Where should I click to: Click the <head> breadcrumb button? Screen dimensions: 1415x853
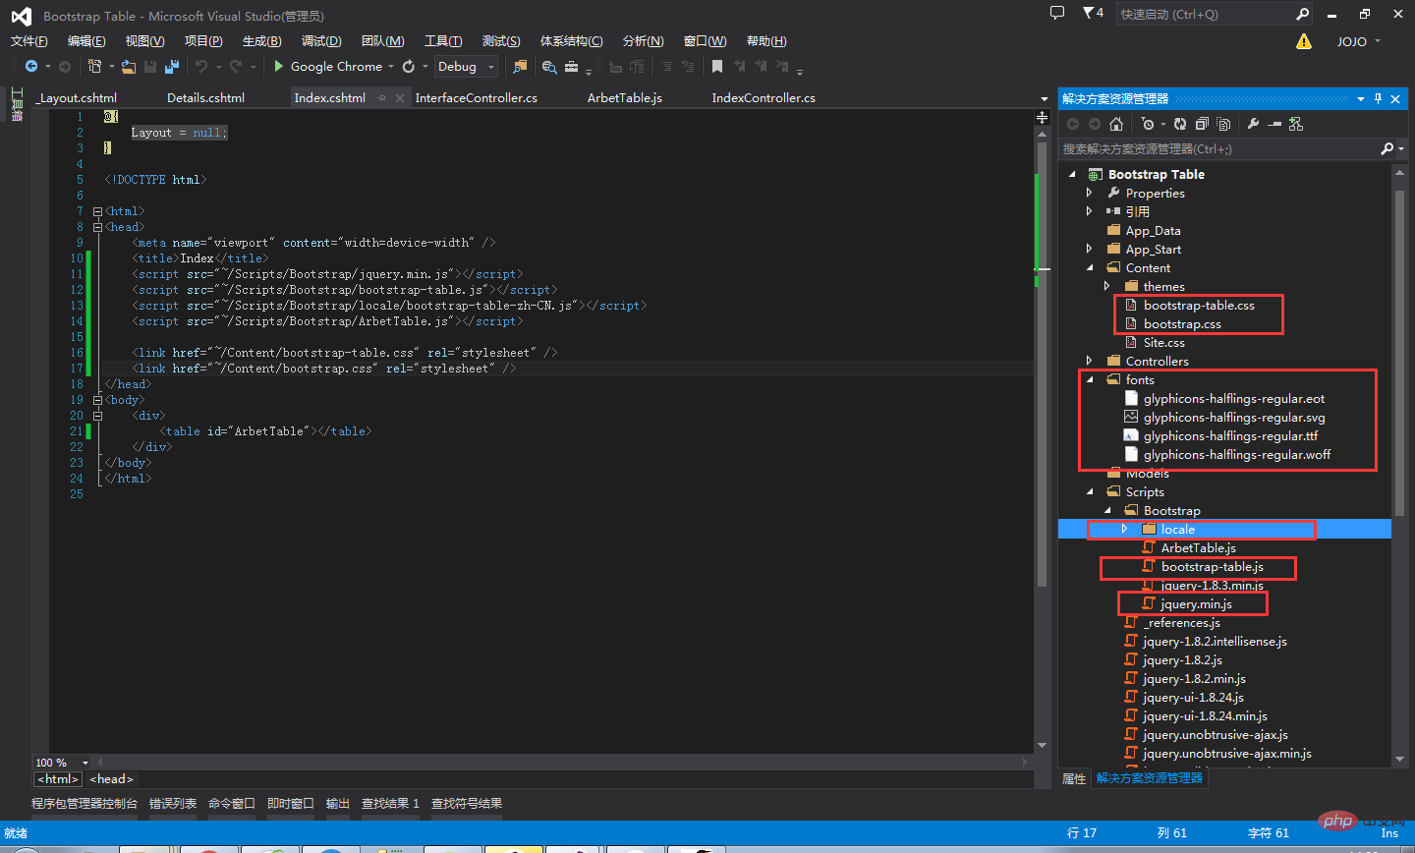point(111,779)
